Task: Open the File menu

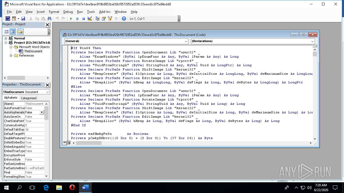Action: [x=9, y=12]
